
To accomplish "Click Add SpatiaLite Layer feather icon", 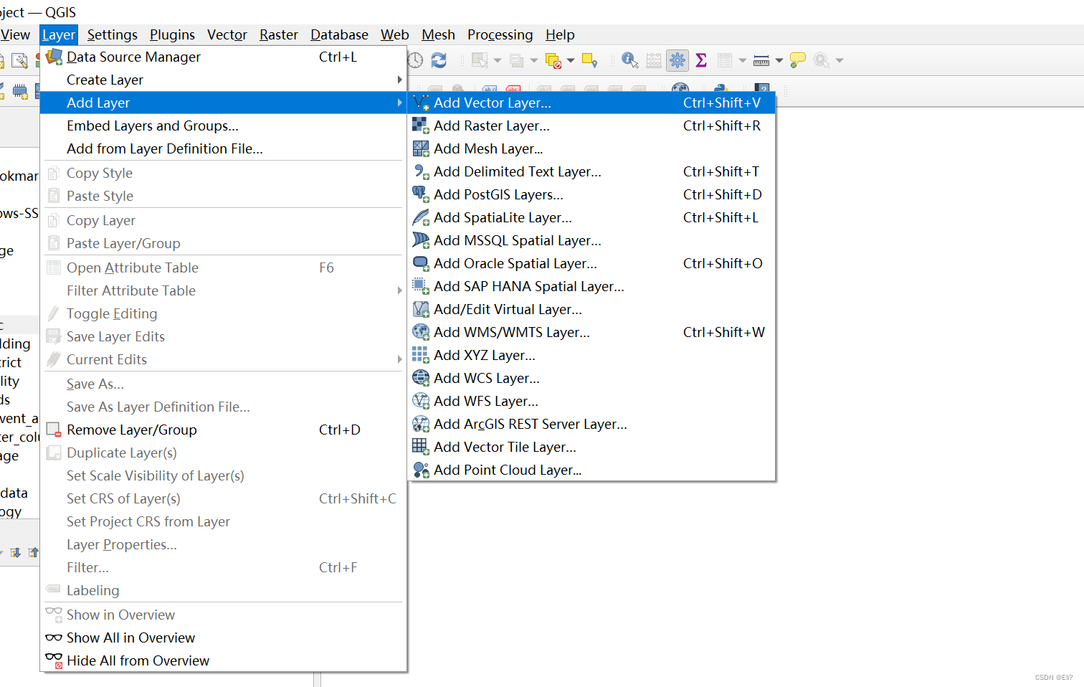I will coord(421,217).
